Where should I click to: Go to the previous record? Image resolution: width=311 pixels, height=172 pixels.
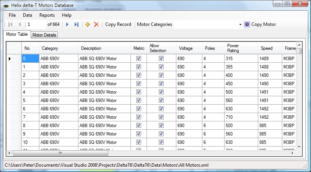click(x=20, y=24)
